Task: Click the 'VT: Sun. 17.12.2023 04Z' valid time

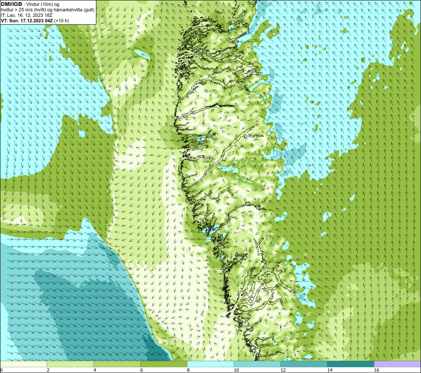Action: tap(27, 21)
